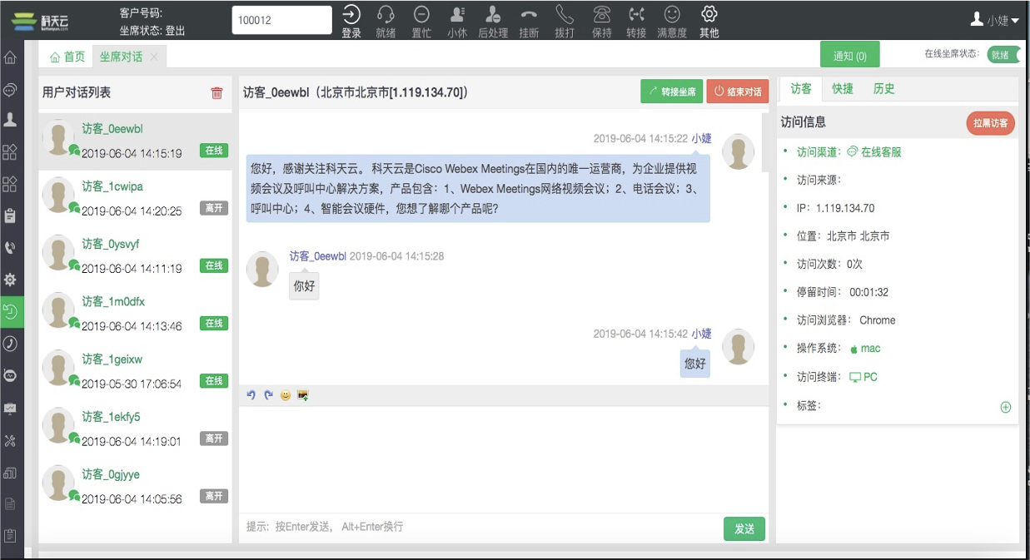Image resolution: width=1030 pixels, height=560 pixels.
Task: Switch to the 快捷 tab
Action: click(x=843, y=89)
